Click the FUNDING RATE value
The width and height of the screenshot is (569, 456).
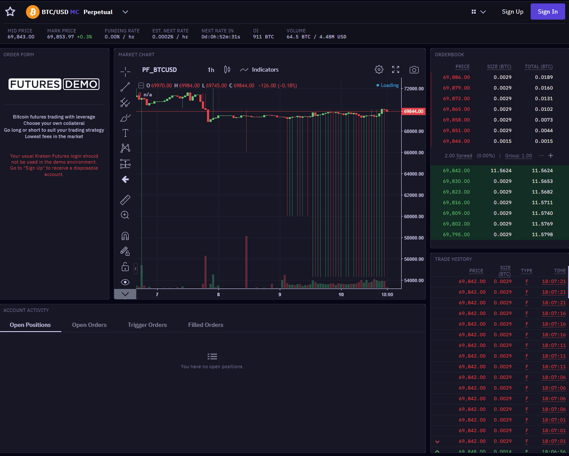click(x=120, y=37)
